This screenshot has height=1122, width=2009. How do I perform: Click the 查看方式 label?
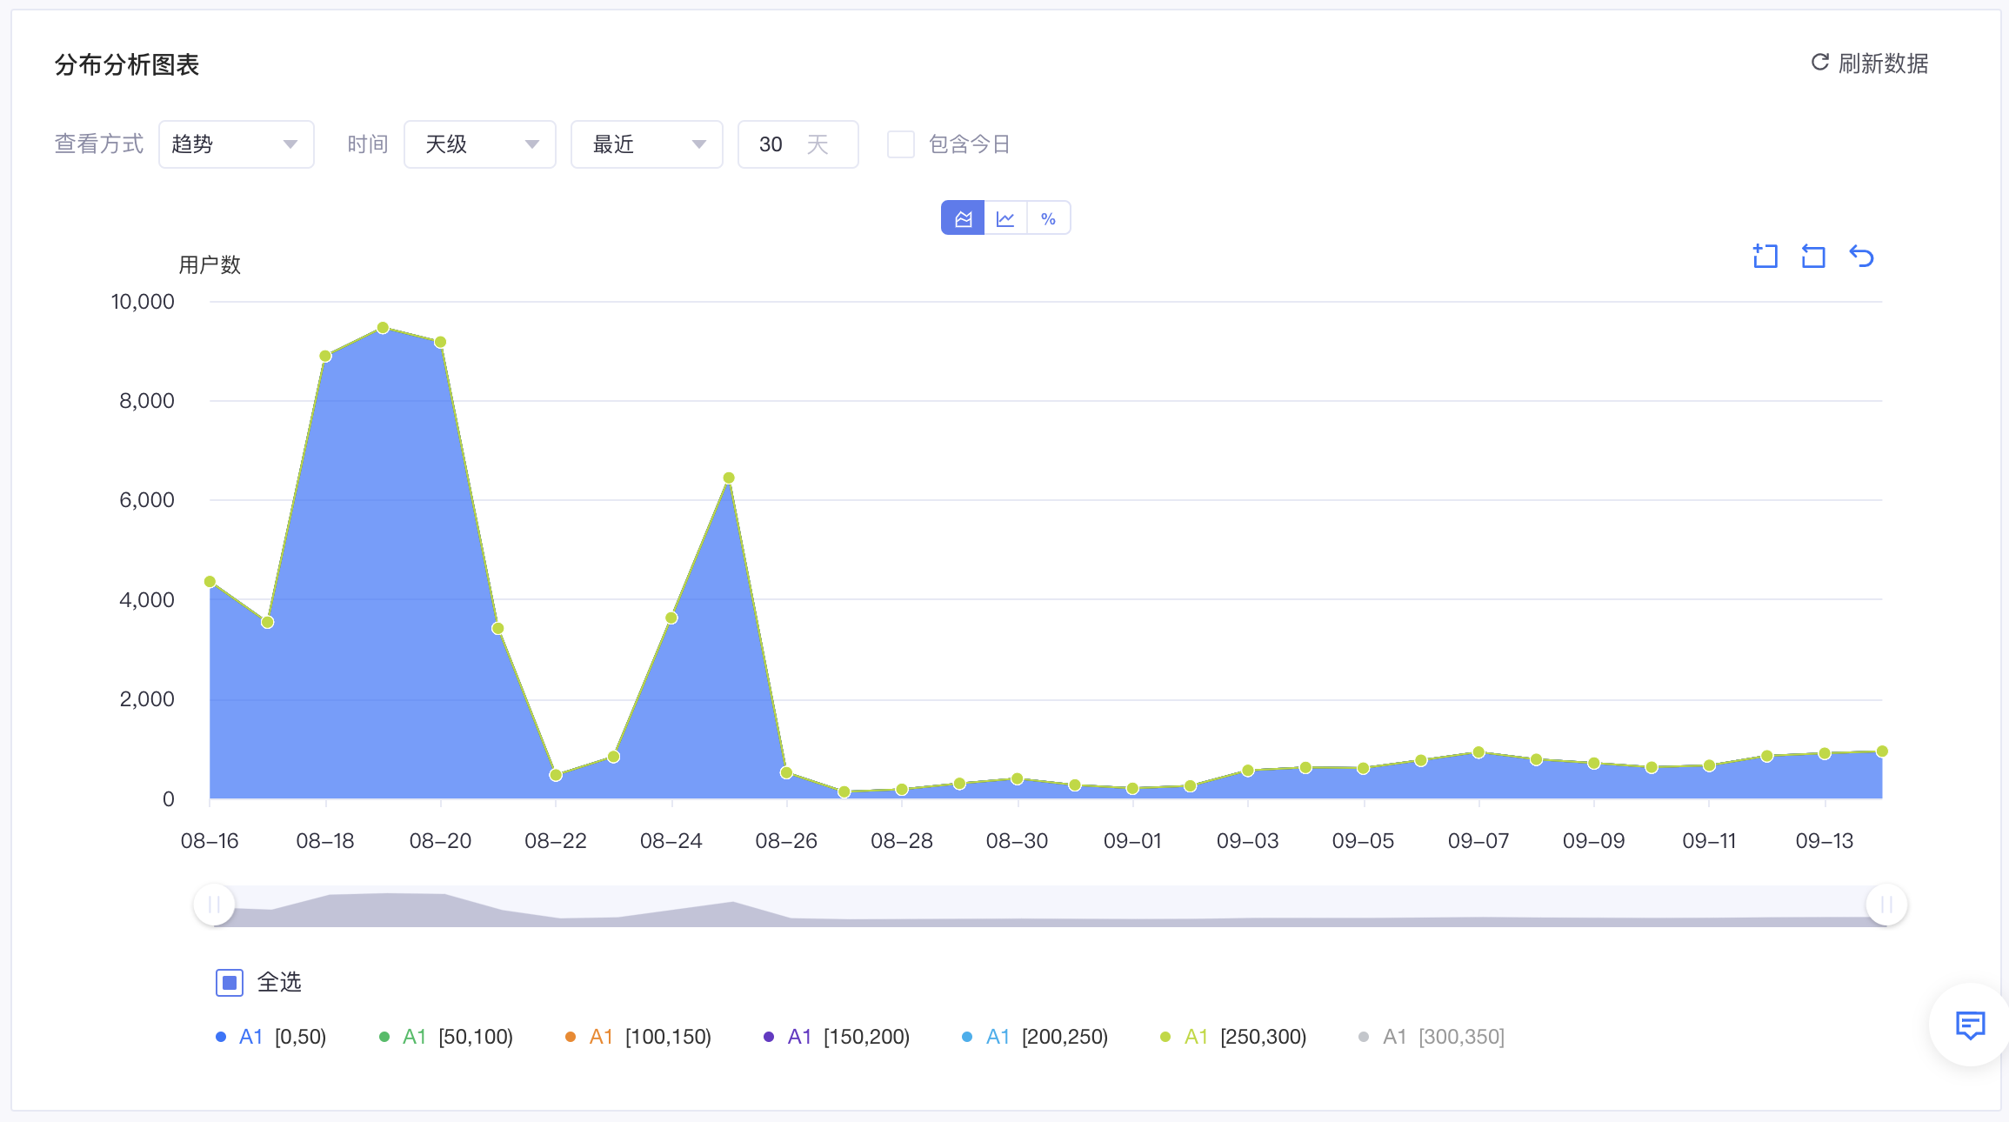coord(99,144)
